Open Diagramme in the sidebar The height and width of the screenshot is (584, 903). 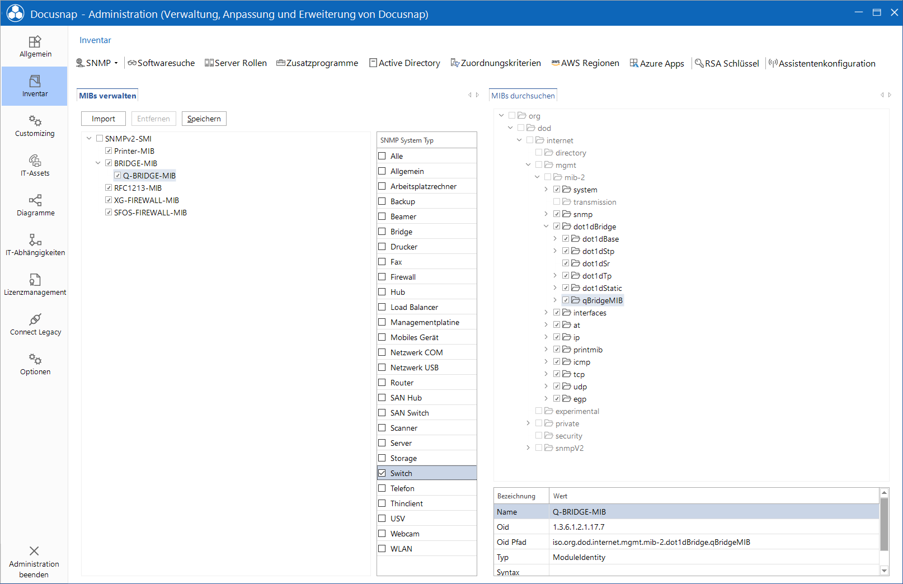pyautogui.click(x=35, y=205)
